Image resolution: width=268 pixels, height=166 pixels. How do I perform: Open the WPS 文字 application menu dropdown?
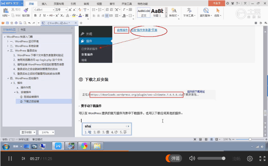click(22, 3)
